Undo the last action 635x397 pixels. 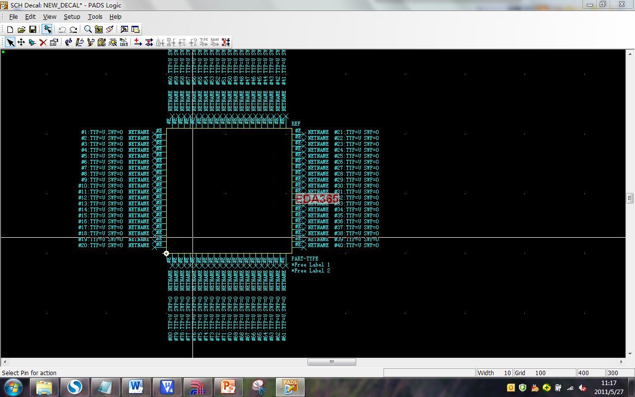(x=62, y=29)
